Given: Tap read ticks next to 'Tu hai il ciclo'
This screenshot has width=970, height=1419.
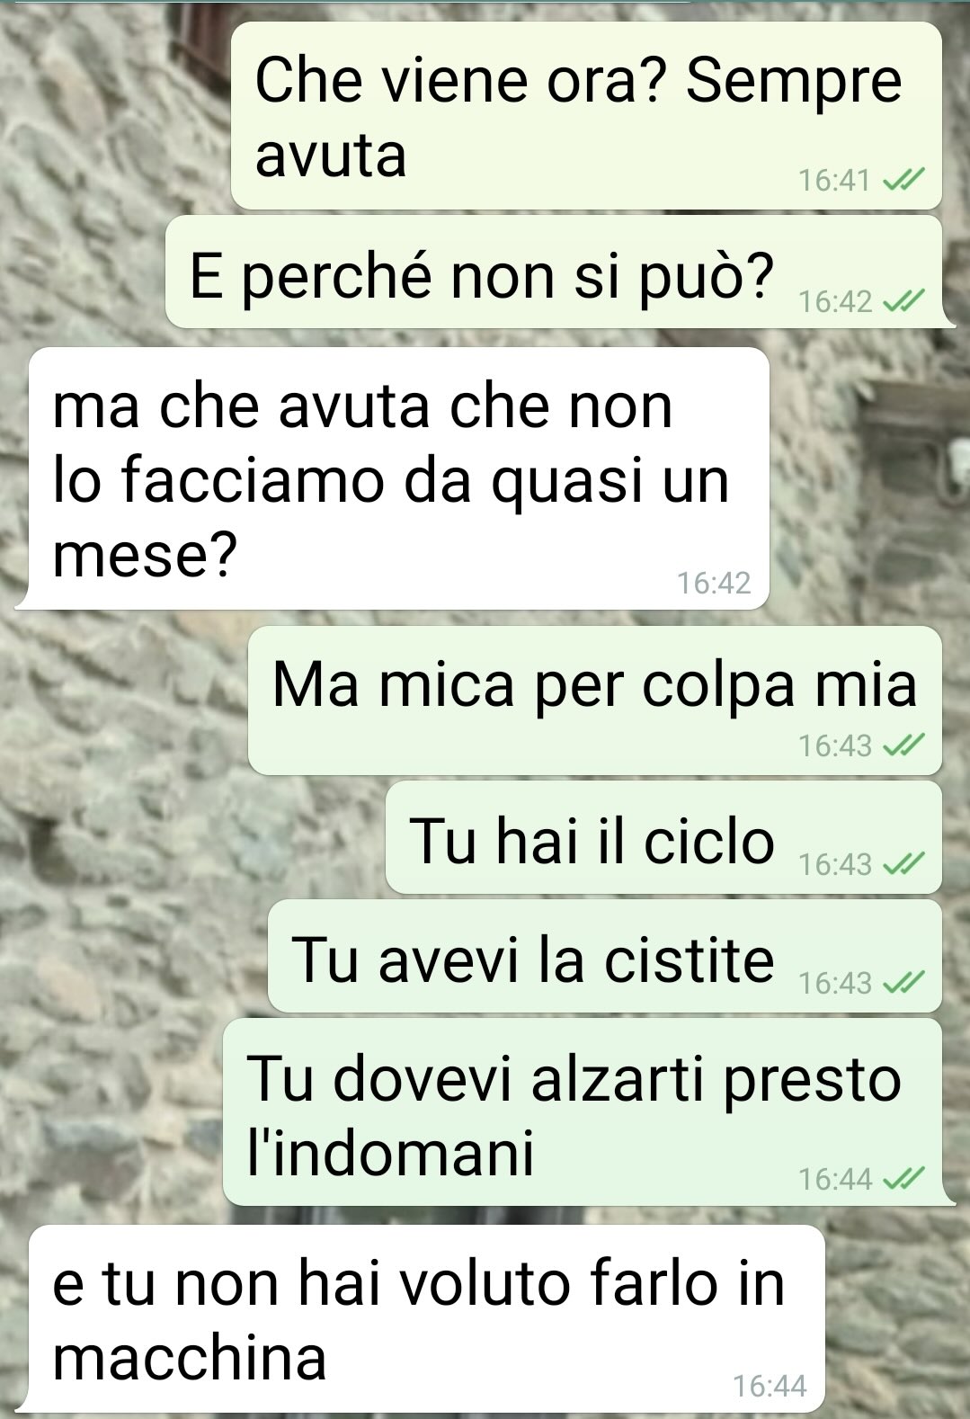Looking at the screenshot, I should tap(903, 864).
